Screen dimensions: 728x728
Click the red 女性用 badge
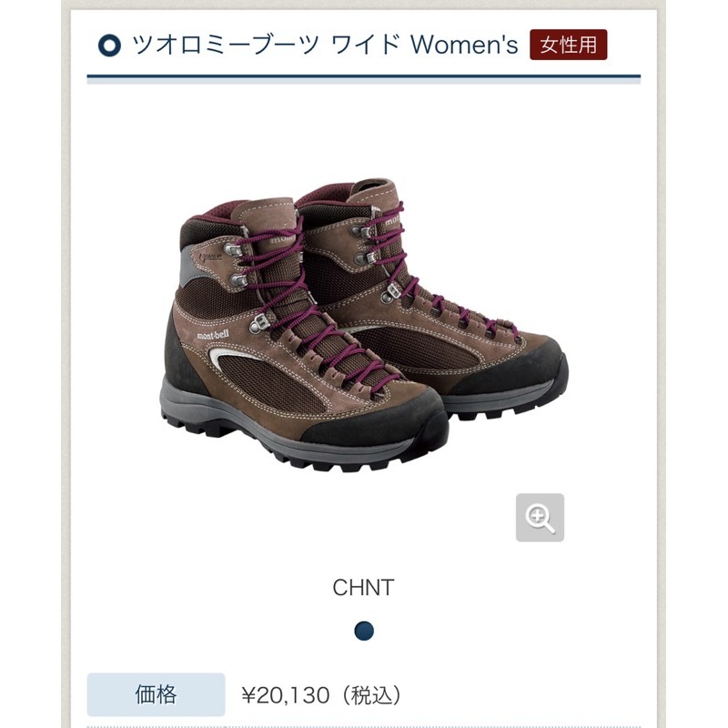(x=568, y=45)
